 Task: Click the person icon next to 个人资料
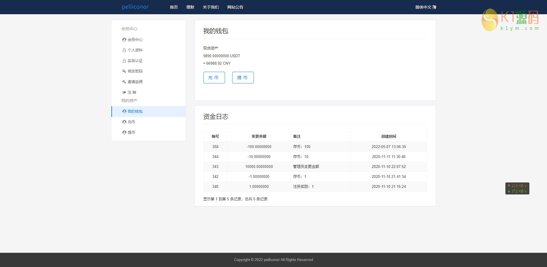tap(124, 50)
